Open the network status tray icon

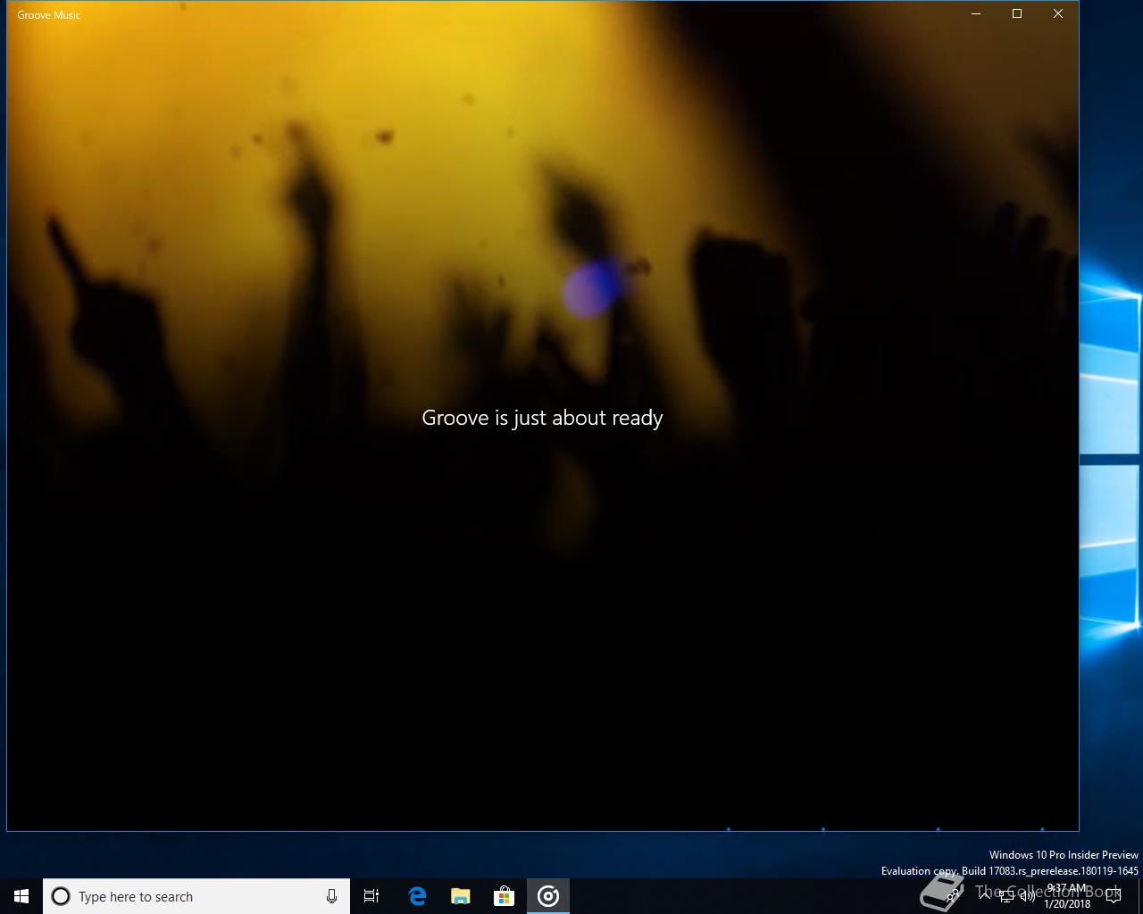click(x=1006, y=896)
